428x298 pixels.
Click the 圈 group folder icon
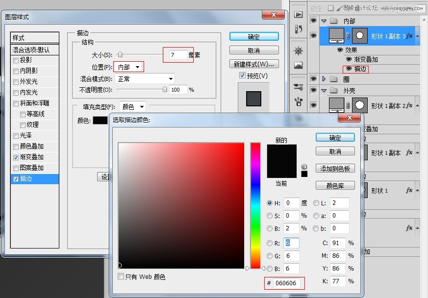click(x=333, y=79)
